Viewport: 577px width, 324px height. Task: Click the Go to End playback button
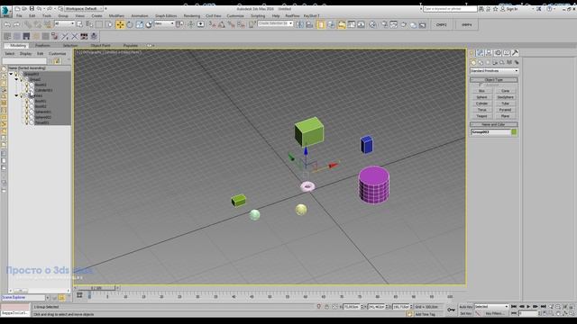(x=543, y=306)
